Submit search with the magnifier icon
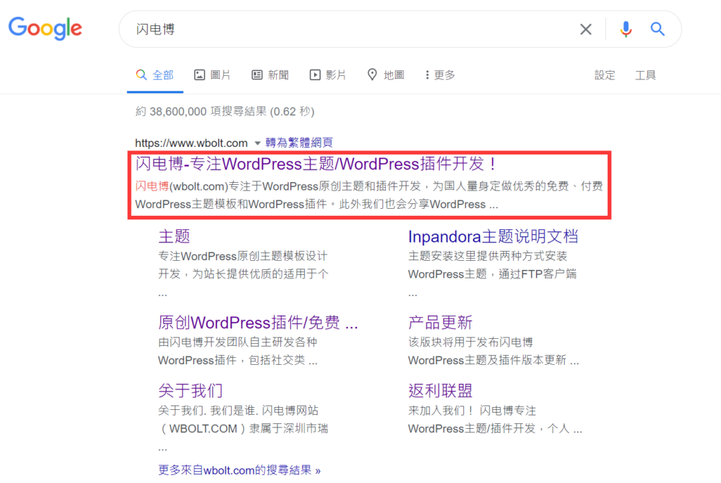Image resolution: width=721 pixels, height=483 pixels. click(x=658, y=30)
